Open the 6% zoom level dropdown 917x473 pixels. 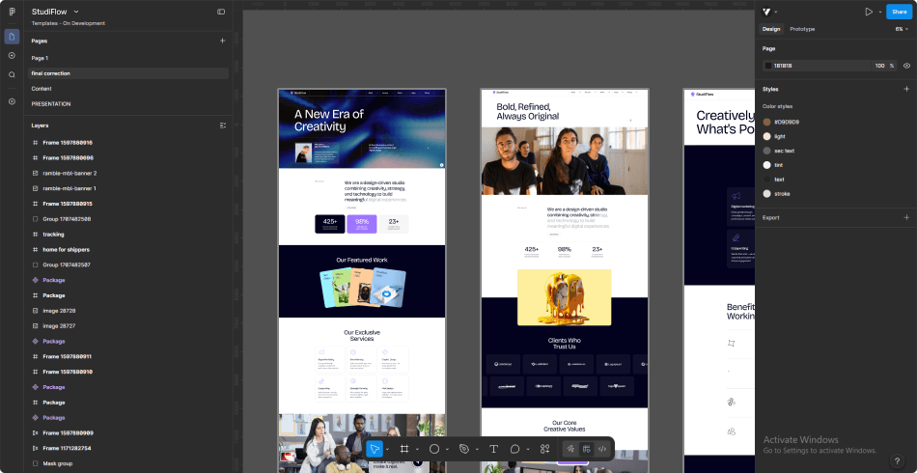point(903,29)
